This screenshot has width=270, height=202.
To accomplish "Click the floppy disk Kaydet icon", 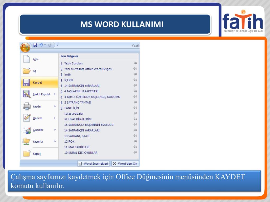I will point(26,82).
